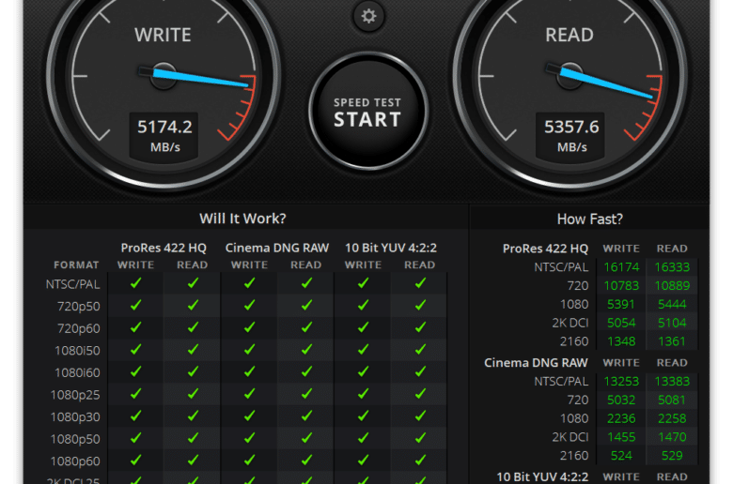Viewport: 733px width, 484px height.
Task: Click NTSC/PAL 10 Bit YUV READ checkmark
Action: click(x=420, y=283)
